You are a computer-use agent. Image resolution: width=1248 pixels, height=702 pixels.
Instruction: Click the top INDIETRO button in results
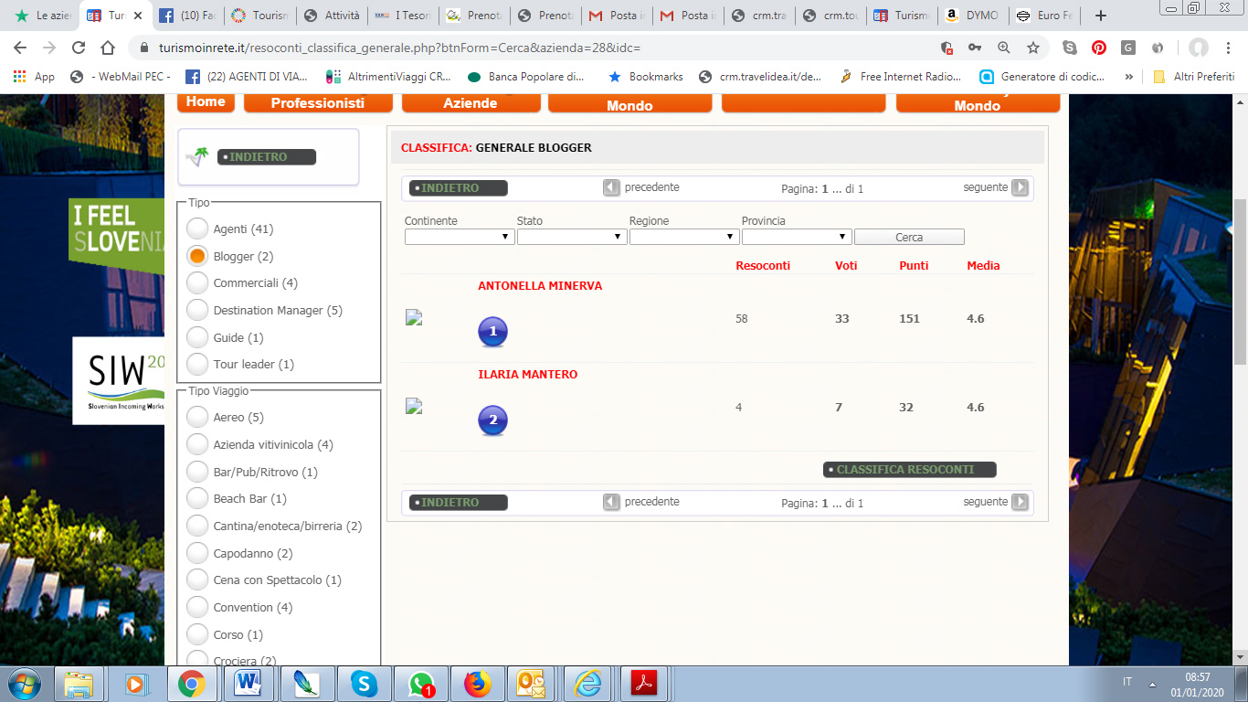(459, 188)
